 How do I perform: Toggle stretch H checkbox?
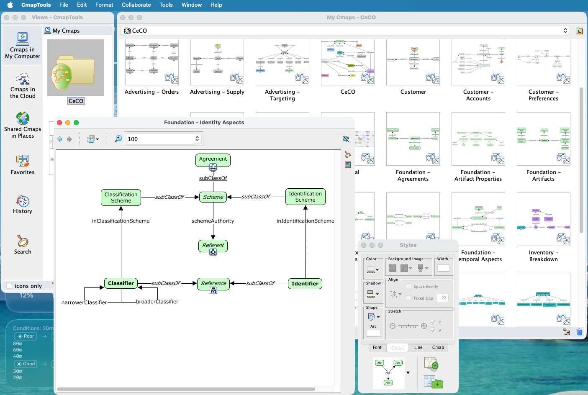coord(433,322)
